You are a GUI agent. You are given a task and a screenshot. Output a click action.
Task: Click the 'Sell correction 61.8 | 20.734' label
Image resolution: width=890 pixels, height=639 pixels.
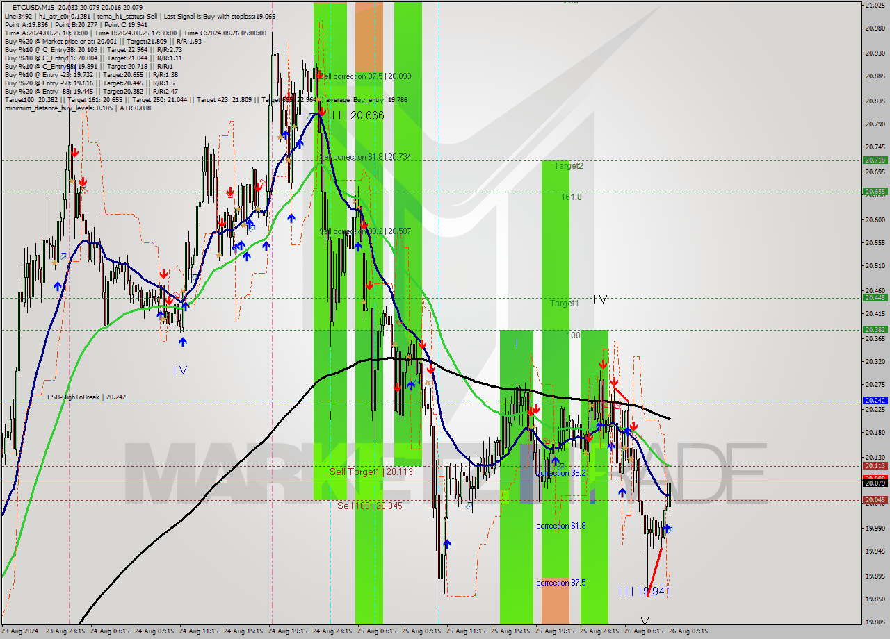[365, 157]
